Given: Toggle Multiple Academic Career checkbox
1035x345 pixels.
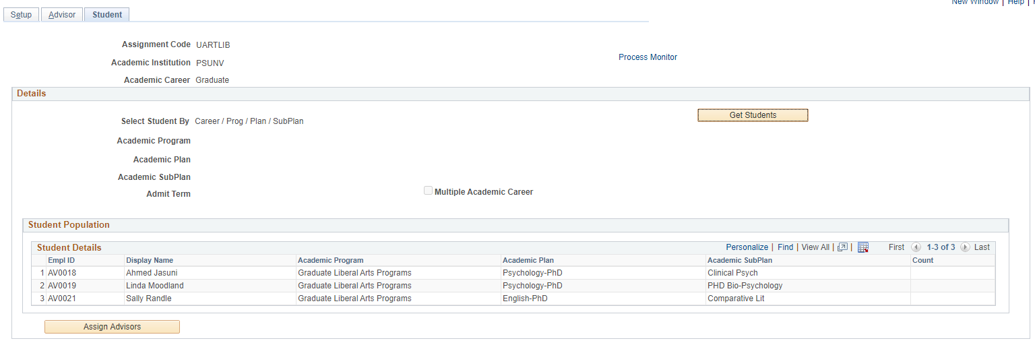Looking at the screenshot, I should click(x=428, y=191).
